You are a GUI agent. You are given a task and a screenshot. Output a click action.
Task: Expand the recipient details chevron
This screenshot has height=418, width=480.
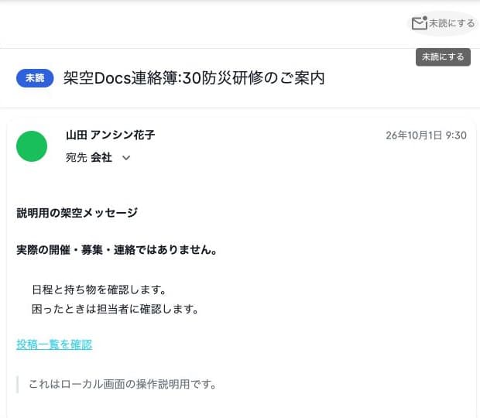tap(126, 158)
